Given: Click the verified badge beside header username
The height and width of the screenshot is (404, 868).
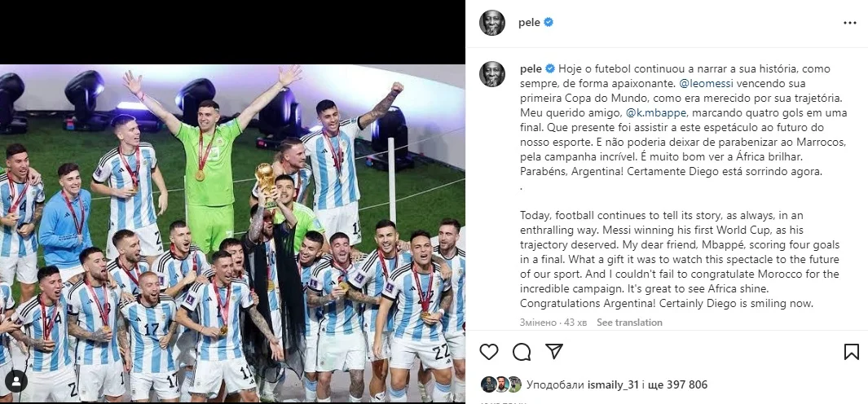Looking at the screenshot, I should [x=549, y=23].
